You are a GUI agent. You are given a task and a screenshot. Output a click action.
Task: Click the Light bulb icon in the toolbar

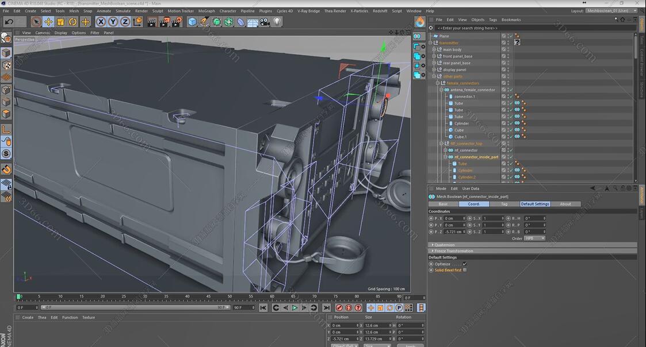pos(277,22)
